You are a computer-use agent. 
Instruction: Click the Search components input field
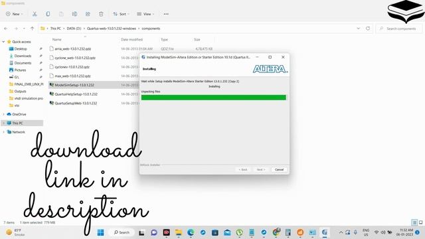click(x=398, y=29)
